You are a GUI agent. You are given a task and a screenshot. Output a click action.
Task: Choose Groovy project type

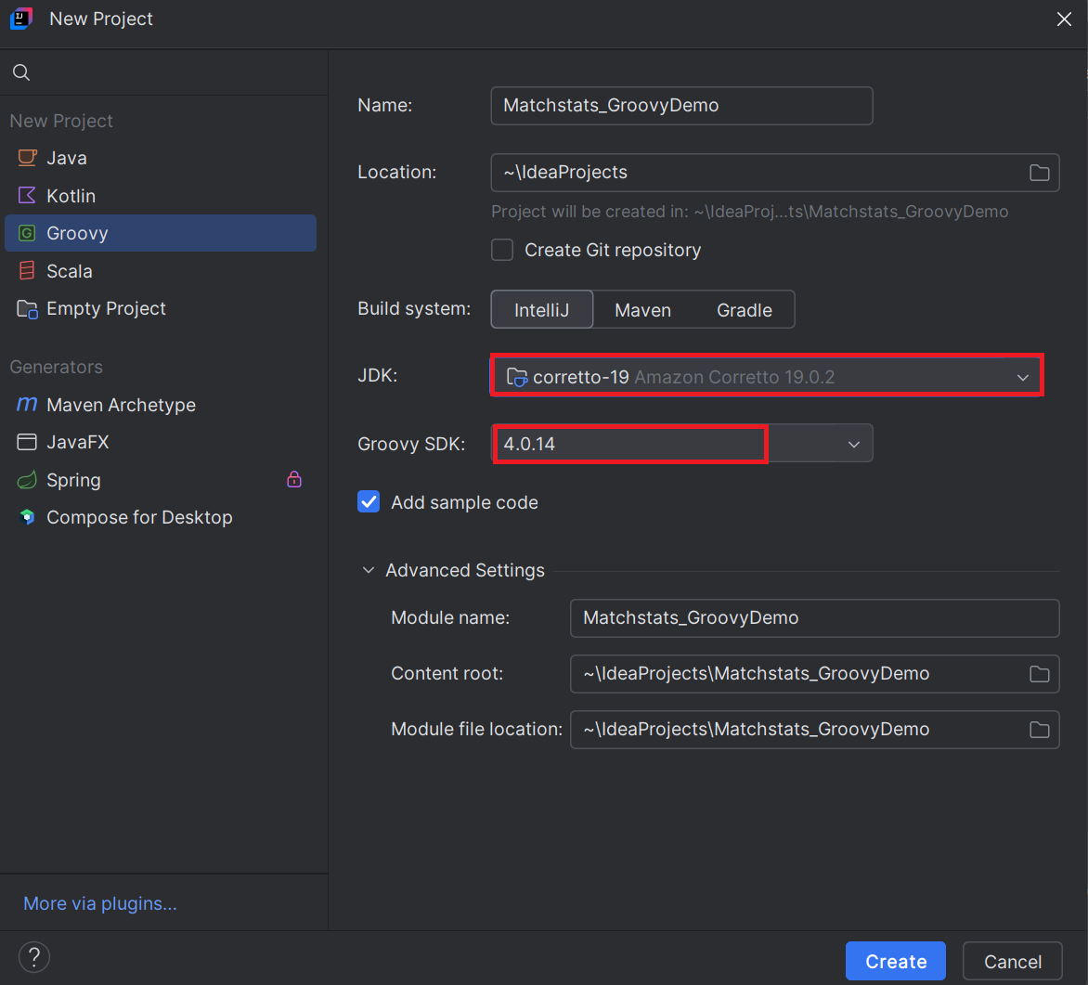pyautogui.click(x=161, y=233)
